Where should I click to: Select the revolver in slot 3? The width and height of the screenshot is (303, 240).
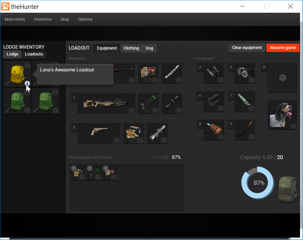[99, 134]
